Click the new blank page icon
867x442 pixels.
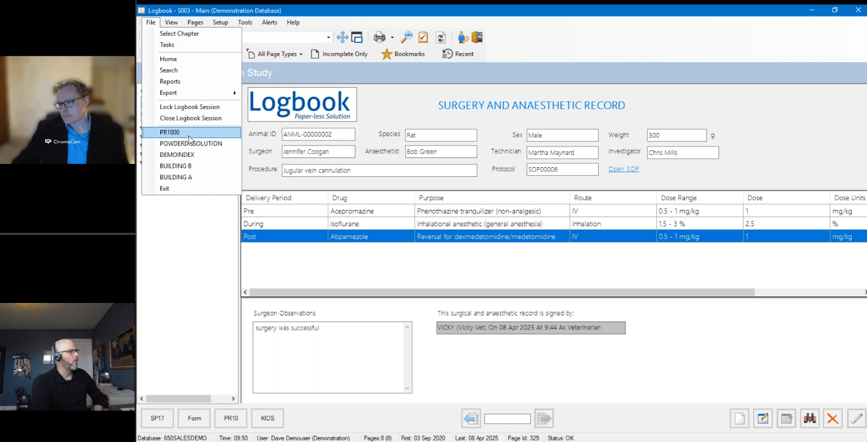(740, 418)
